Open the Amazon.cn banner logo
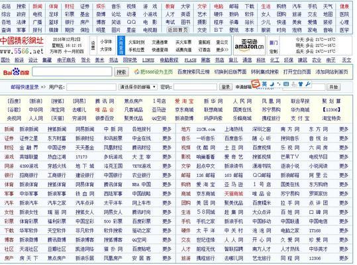This screenshot has height=265, width=357. tap(249, 45)
